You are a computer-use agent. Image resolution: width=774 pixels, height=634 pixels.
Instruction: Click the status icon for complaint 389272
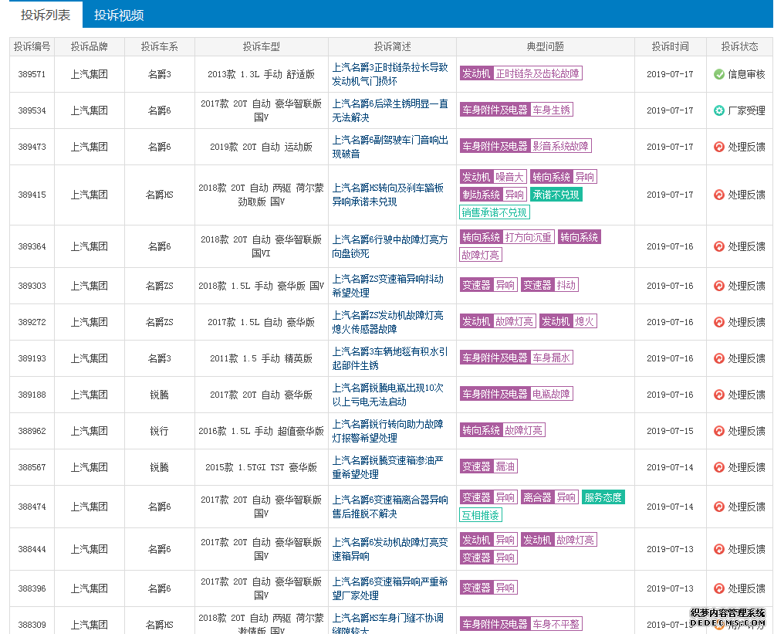719,322
